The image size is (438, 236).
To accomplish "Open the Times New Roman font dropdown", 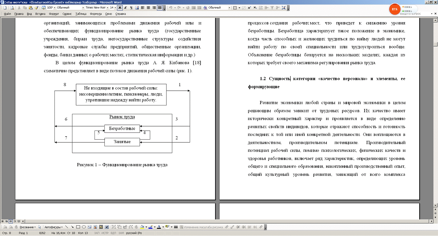I will point(107,8).
